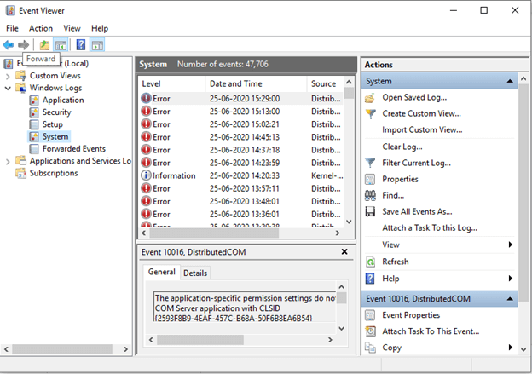The image size is (532, 374).
Task: Click the Subscriptions icon in tree
Action: (x=21, y=173)
